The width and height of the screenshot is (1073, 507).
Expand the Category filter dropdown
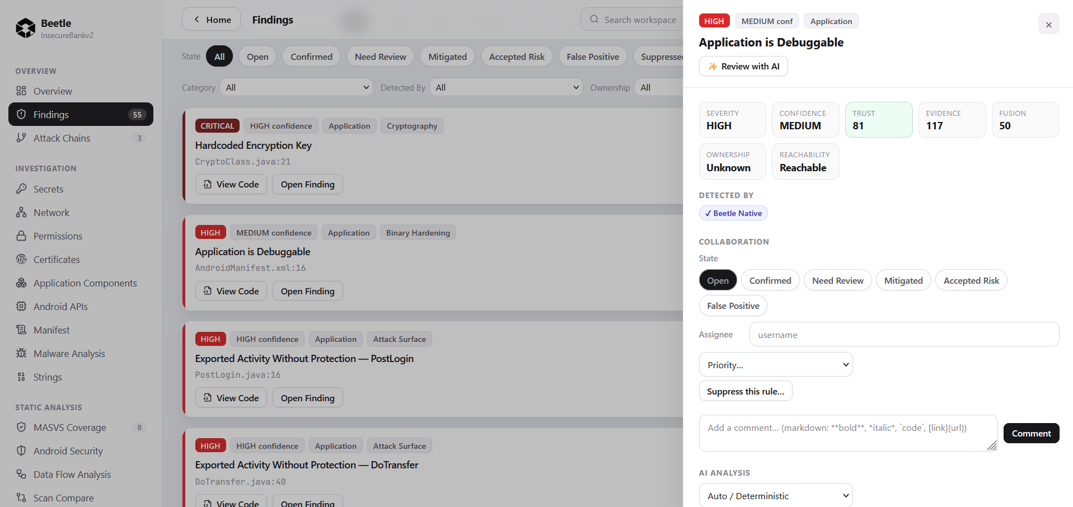tap(297, 87)
